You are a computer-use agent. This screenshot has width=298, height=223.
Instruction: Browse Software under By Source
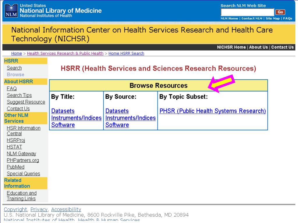(117, 125)
